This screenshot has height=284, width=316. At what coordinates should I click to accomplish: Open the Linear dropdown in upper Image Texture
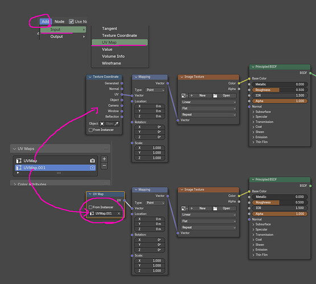[208, 102]
